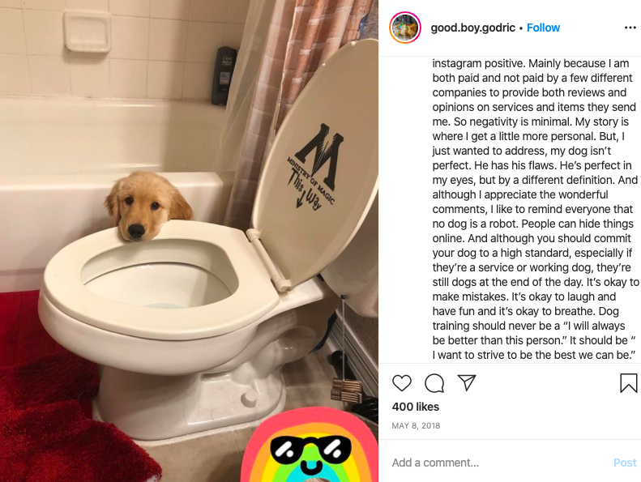Follow the good.boy.godric account
641x482 pixels.
point(543,28)
